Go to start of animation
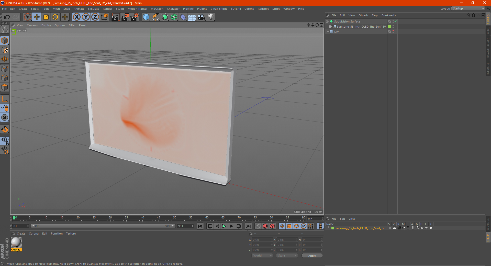The height and width of the screenshot is (266, 491). (x=200, y=226)
